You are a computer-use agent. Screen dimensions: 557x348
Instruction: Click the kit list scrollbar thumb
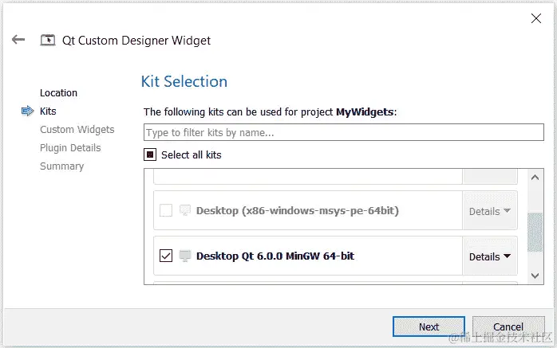pos(535,232)
